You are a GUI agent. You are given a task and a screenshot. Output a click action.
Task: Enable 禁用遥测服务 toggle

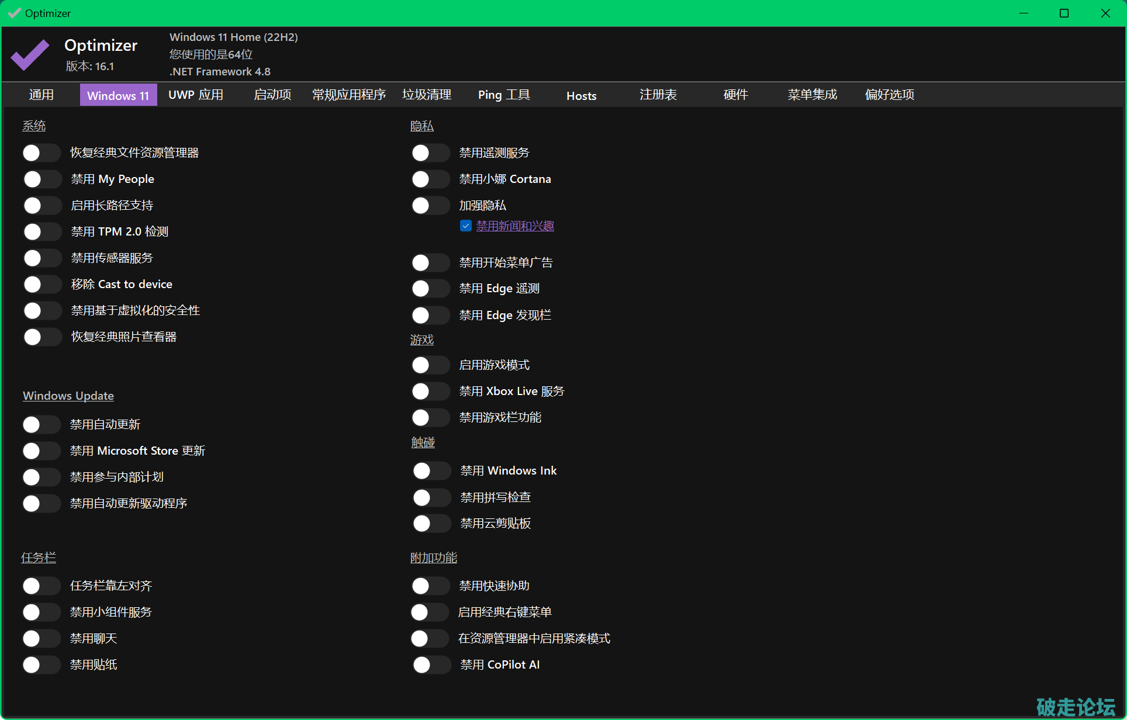pos(430,153)
